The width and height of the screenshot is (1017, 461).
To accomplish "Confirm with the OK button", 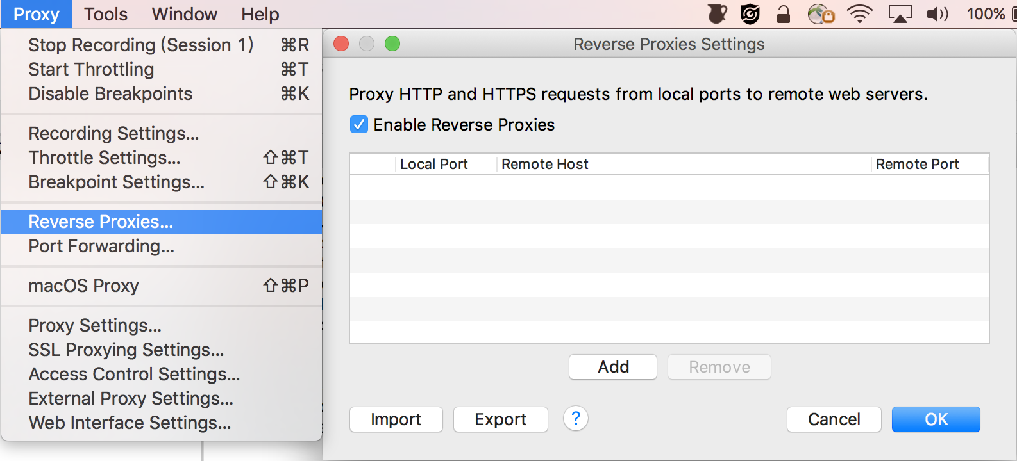I will [x=936, y=419].
